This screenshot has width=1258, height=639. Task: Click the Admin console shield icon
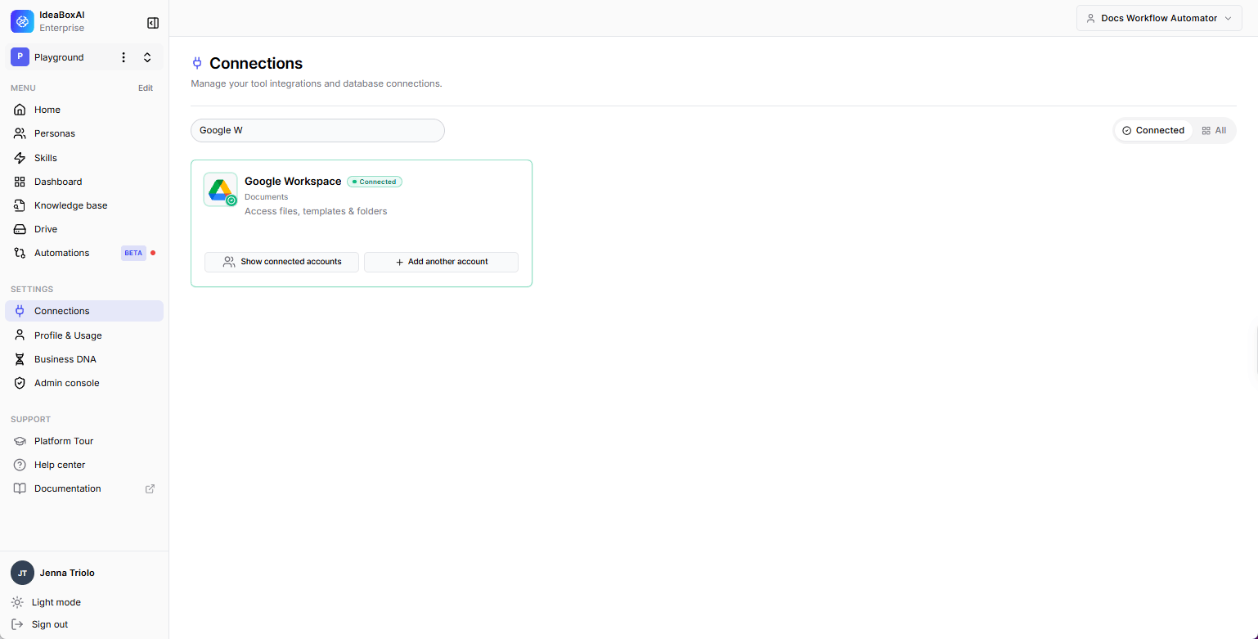[x=20, y=383]
